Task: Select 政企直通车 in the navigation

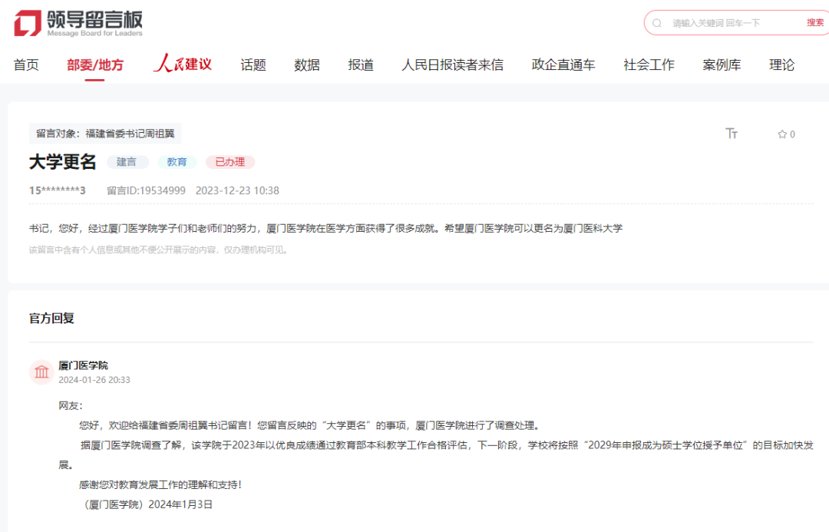Action: pos(563,64)
